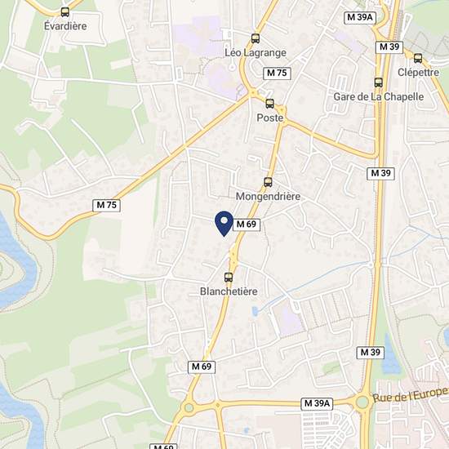This screenshot has width=449, height=449.
Task: Tap the Mongendrière bus stop icon
Action: pos(268,182)
